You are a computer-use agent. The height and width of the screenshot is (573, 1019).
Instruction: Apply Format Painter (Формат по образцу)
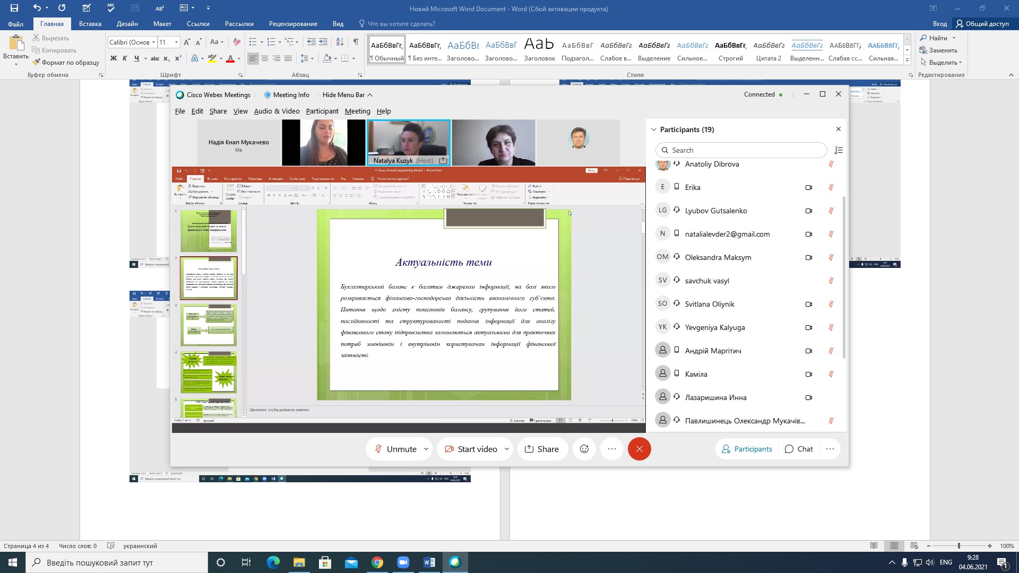[66, 63]
